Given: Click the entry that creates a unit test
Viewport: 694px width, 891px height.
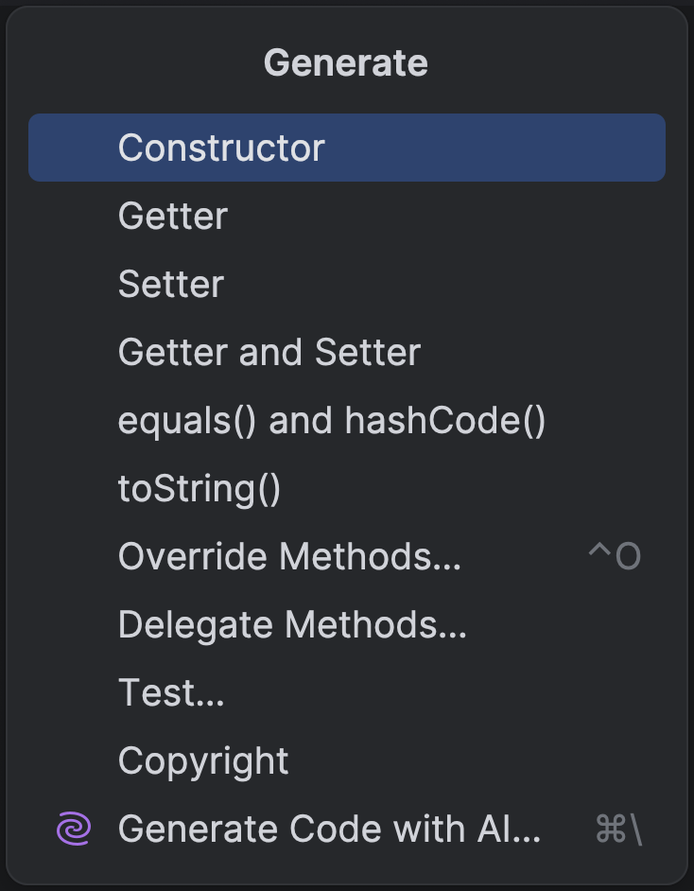Looking at the screenshot, I should pos(171,692).
